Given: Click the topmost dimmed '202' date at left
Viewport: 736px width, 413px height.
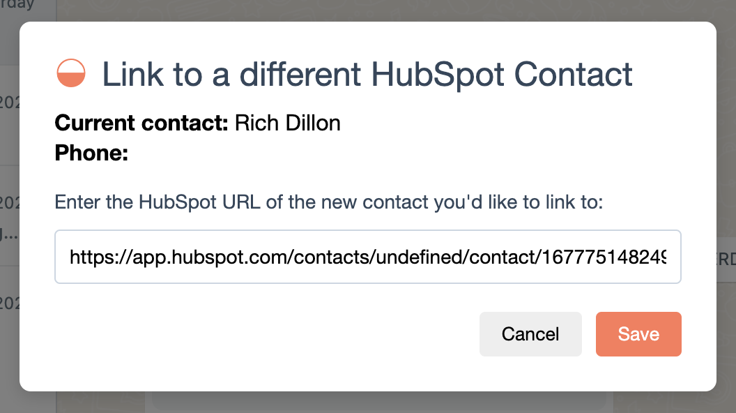Looking at the screenshot, I should tap(9, 102).
